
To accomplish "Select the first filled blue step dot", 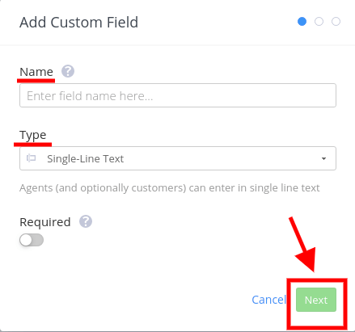I will [x=302, y=22].
